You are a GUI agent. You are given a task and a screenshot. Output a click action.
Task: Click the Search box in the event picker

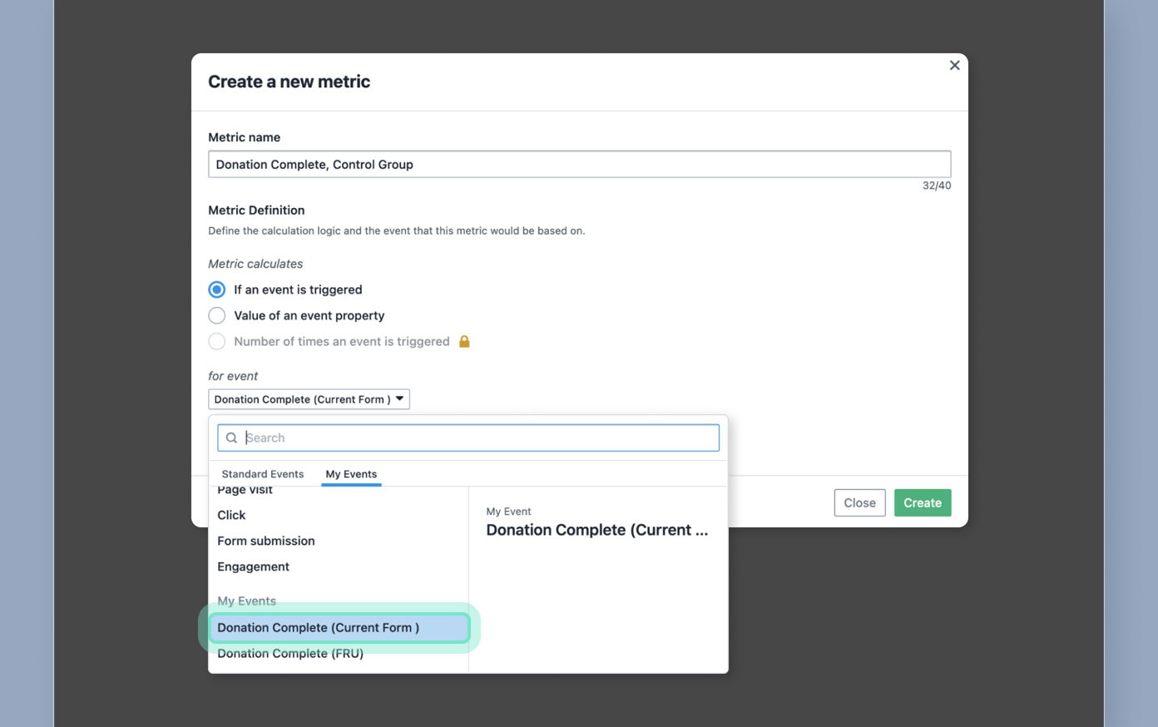point(468,438)
